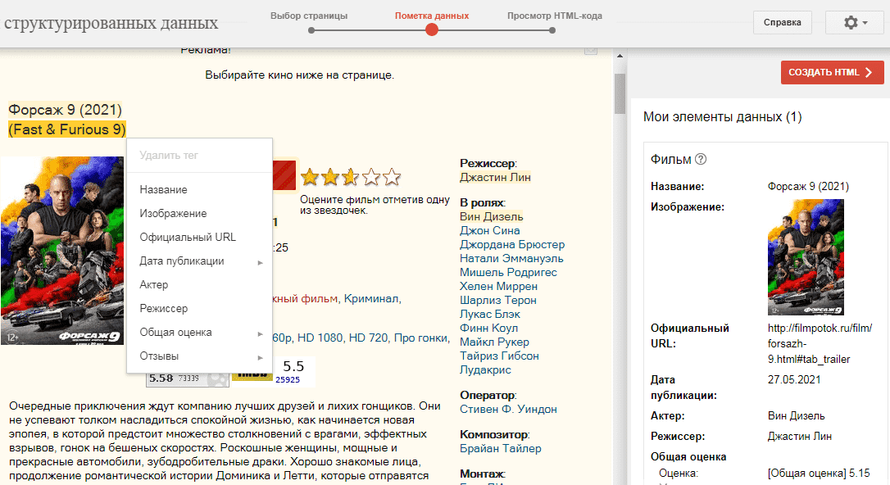Open the Криминал genre link

point(371,298)
